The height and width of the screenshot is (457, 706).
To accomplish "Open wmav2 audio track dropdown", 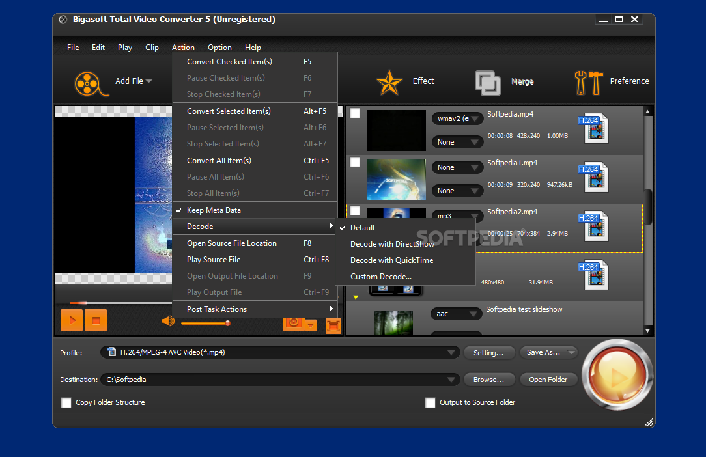I will tap(457, 119).
